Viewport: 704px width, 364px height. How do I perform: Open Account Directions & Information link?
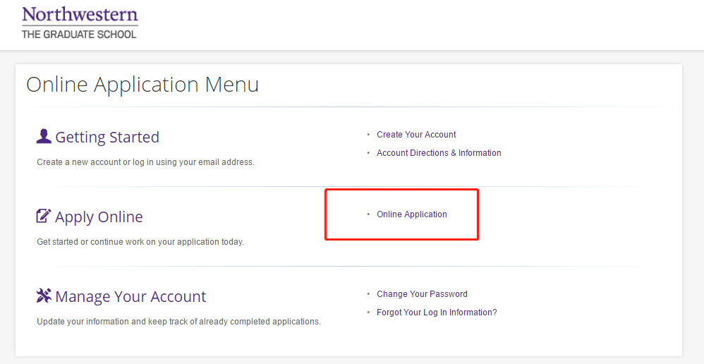tap(439, 153)
